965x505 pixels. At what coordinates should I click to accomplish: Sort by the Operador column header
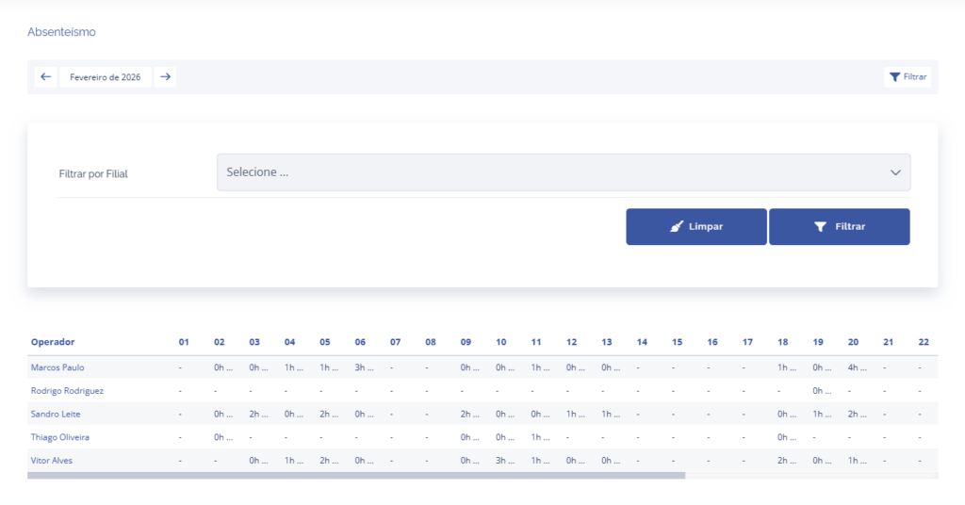point(53,342)
